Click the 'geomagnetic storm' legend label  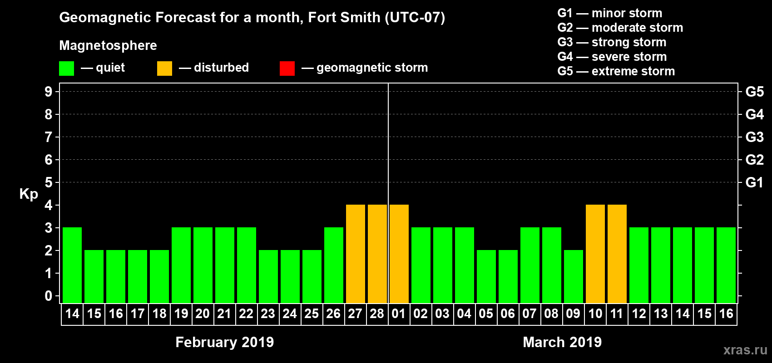[372, 68]
